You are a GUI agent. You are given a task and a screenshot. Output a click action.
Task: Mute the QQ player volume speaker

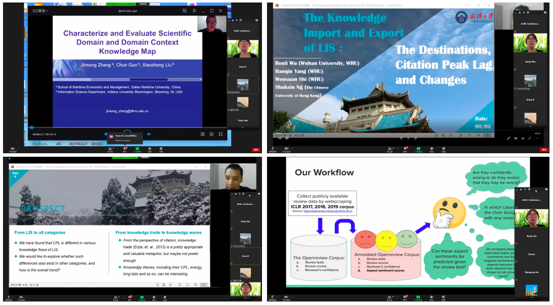coord(149,134)
